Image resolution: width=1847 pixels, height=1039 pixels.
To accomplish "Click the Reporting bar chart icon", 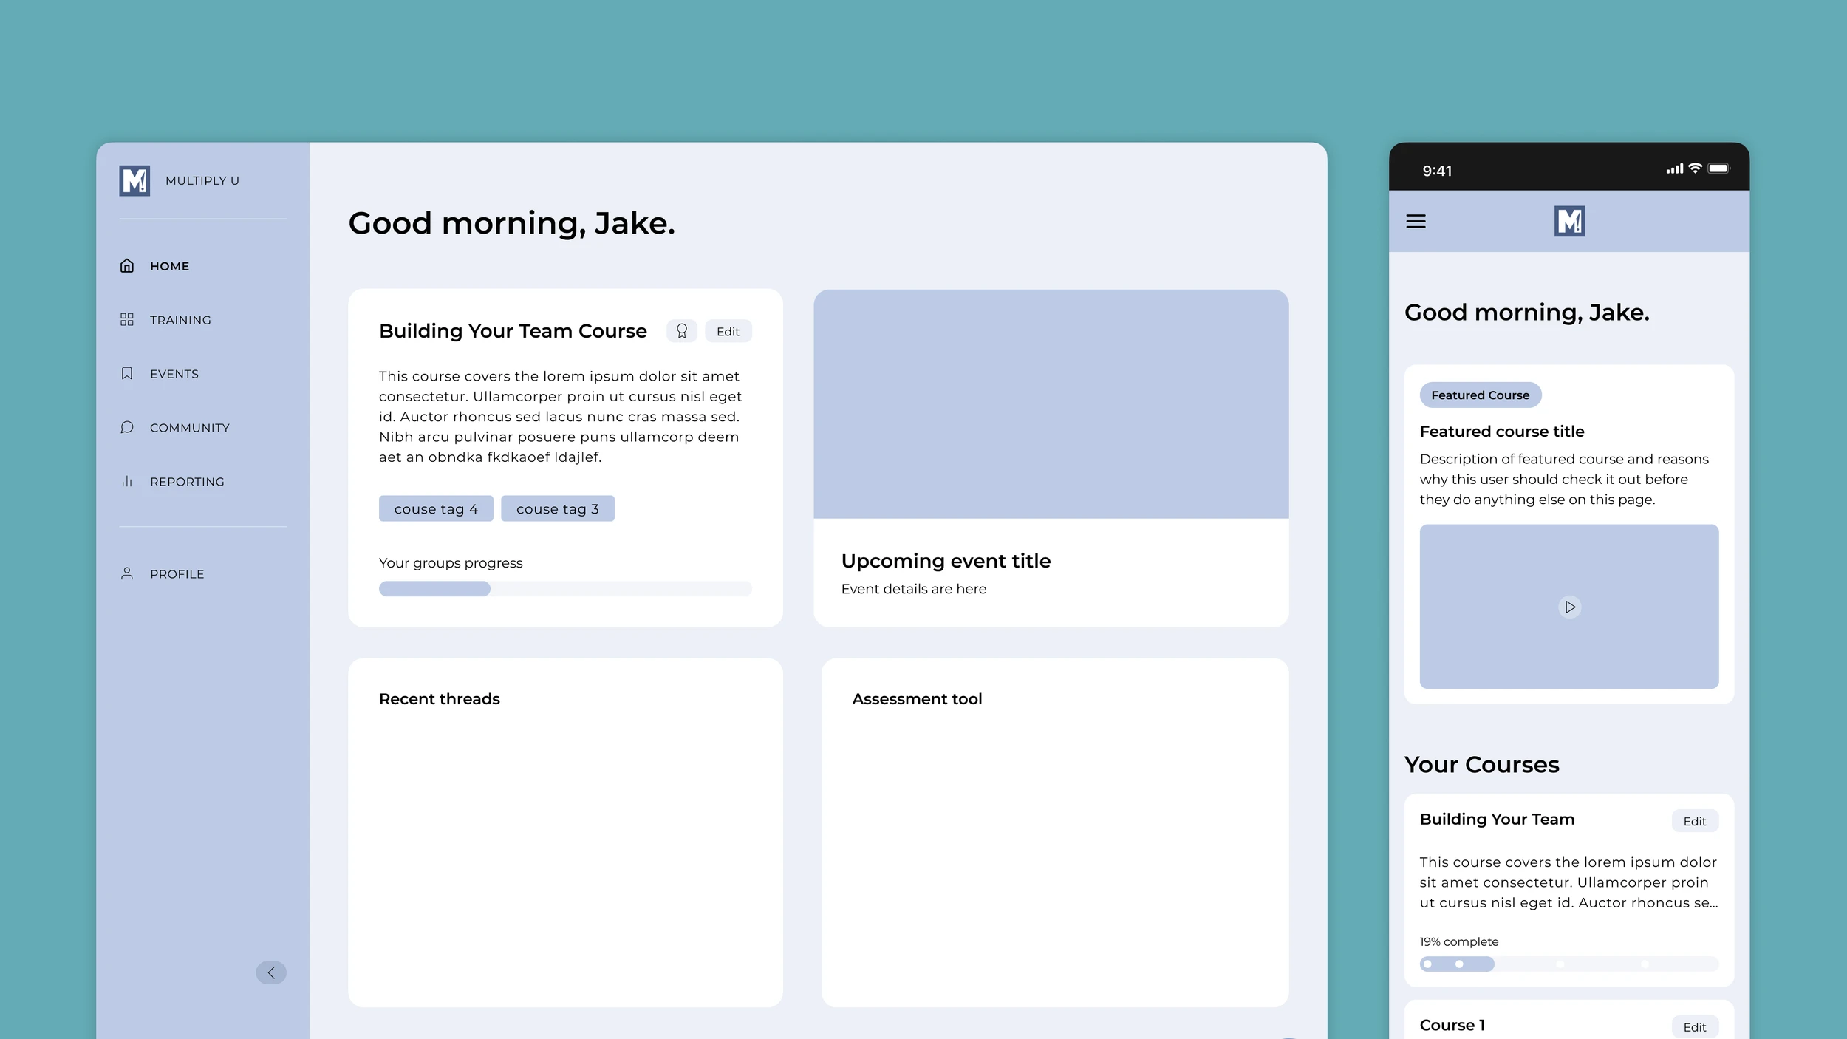I will pyautogui.click(x=127, y=482).
